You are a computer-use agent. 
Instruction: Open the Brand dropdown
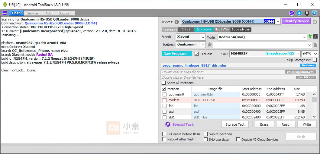203,37
